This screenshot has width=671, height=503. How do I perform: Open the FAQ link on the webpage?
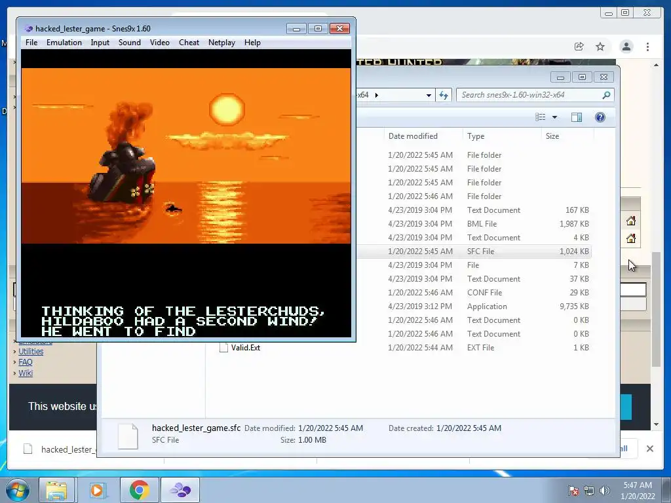coord(26,362)
